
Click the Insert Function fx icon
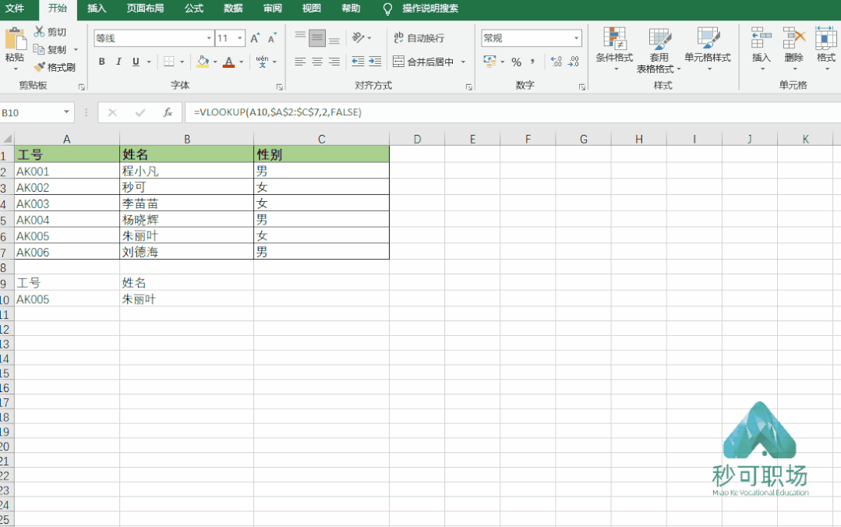(x=168, y=112)
